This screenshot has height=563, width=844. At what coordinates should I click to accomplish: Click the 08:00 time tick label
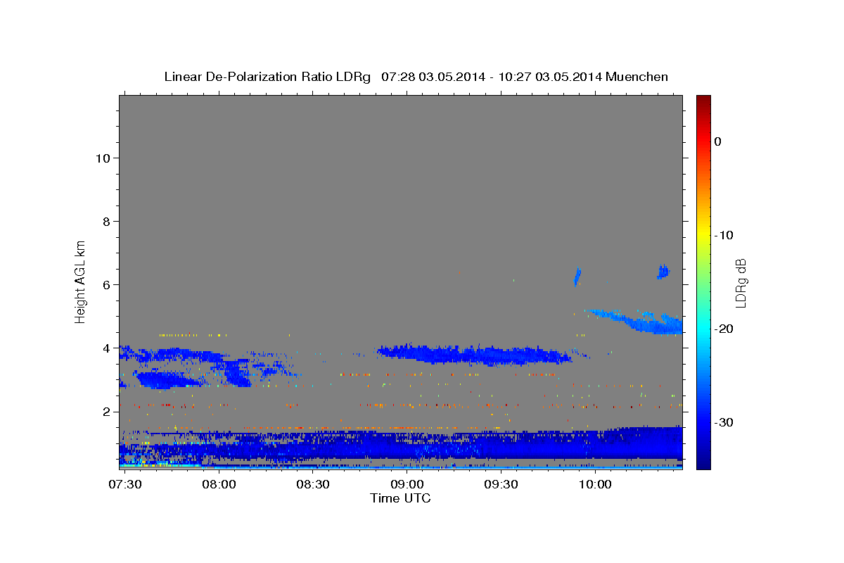click(x=219, y=484)
